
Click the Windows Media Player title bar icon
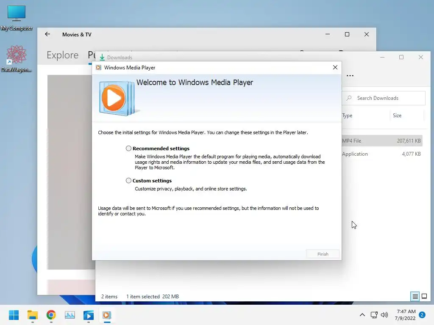[x=98, y=67]
